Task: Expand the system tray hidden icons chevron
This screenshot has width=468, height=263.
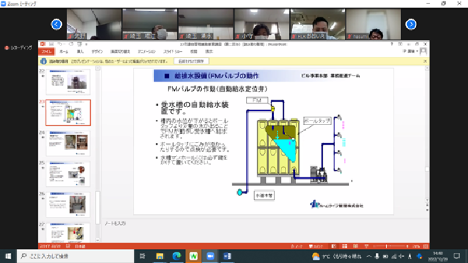Action: (369, 256)
